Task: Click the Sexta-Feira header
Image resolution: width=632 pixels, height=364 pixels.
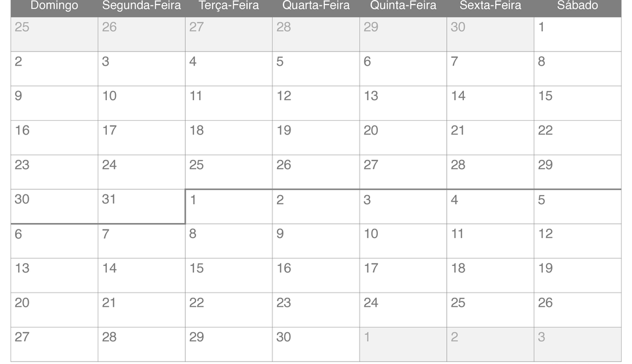Action: coord(490,6)
